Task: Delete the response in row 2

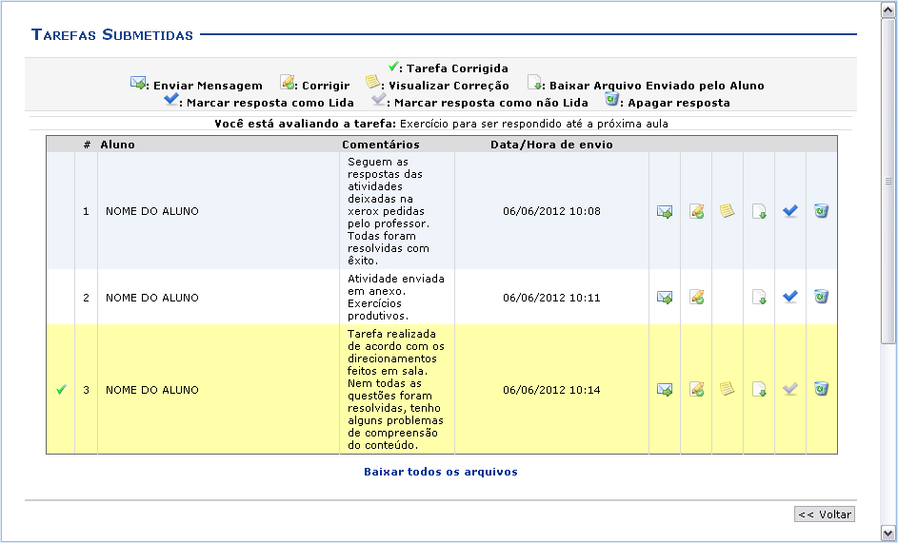Action: 821,297
